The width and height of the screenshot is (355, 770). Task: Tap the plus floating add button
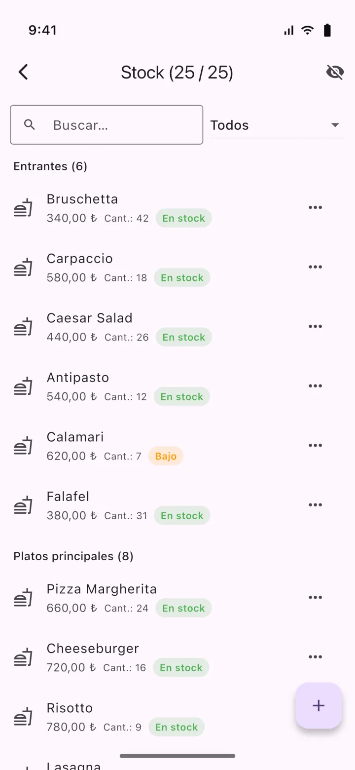click(319, 705)
